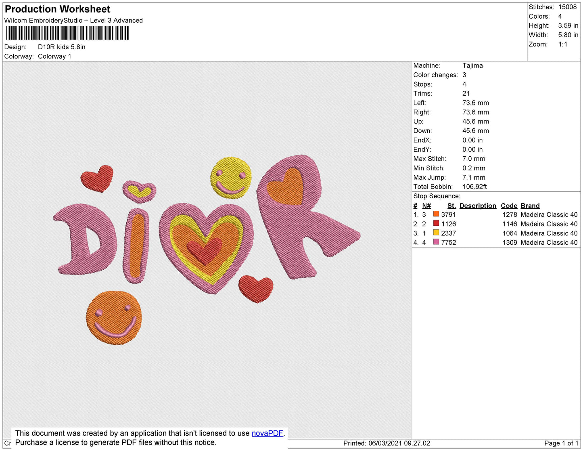Select stitch count 3791 in row 1
Image resolution: width=583 pixels, height=451 pixels.
tap(448, 215)
